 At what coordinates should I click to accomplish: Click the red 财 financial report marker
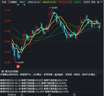click(18, 66)
